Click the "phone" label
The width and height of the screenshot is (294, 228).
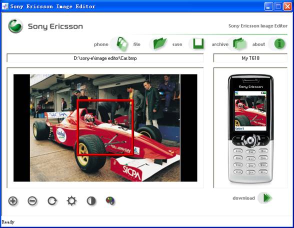click(x=101, y=44)
